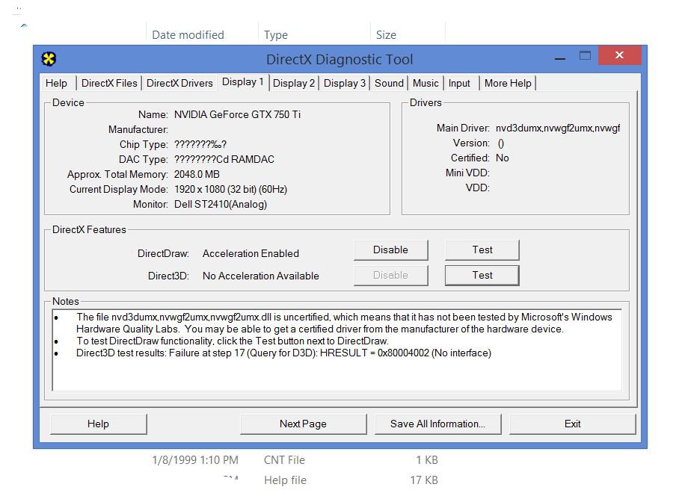Test DirectDraw functionality
This screenshot has height=502, width=676.
coord(482,250)
